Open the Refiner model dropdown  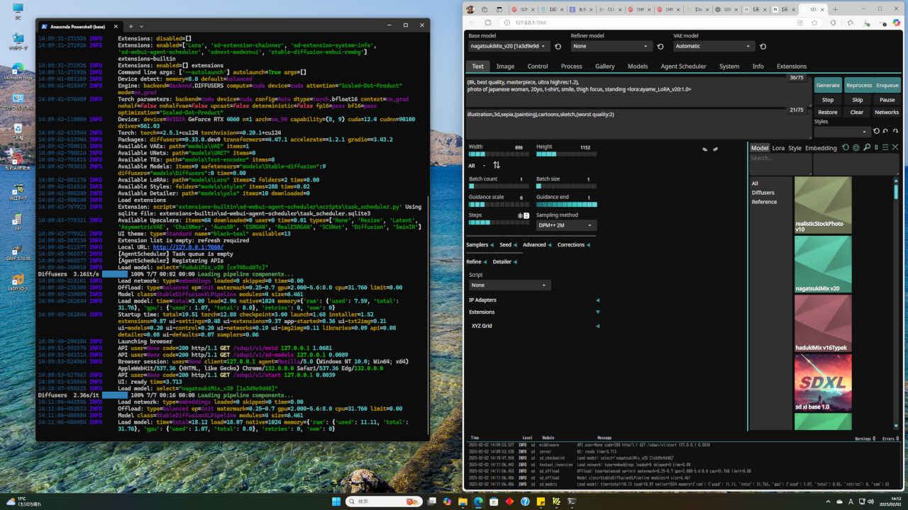611,47
